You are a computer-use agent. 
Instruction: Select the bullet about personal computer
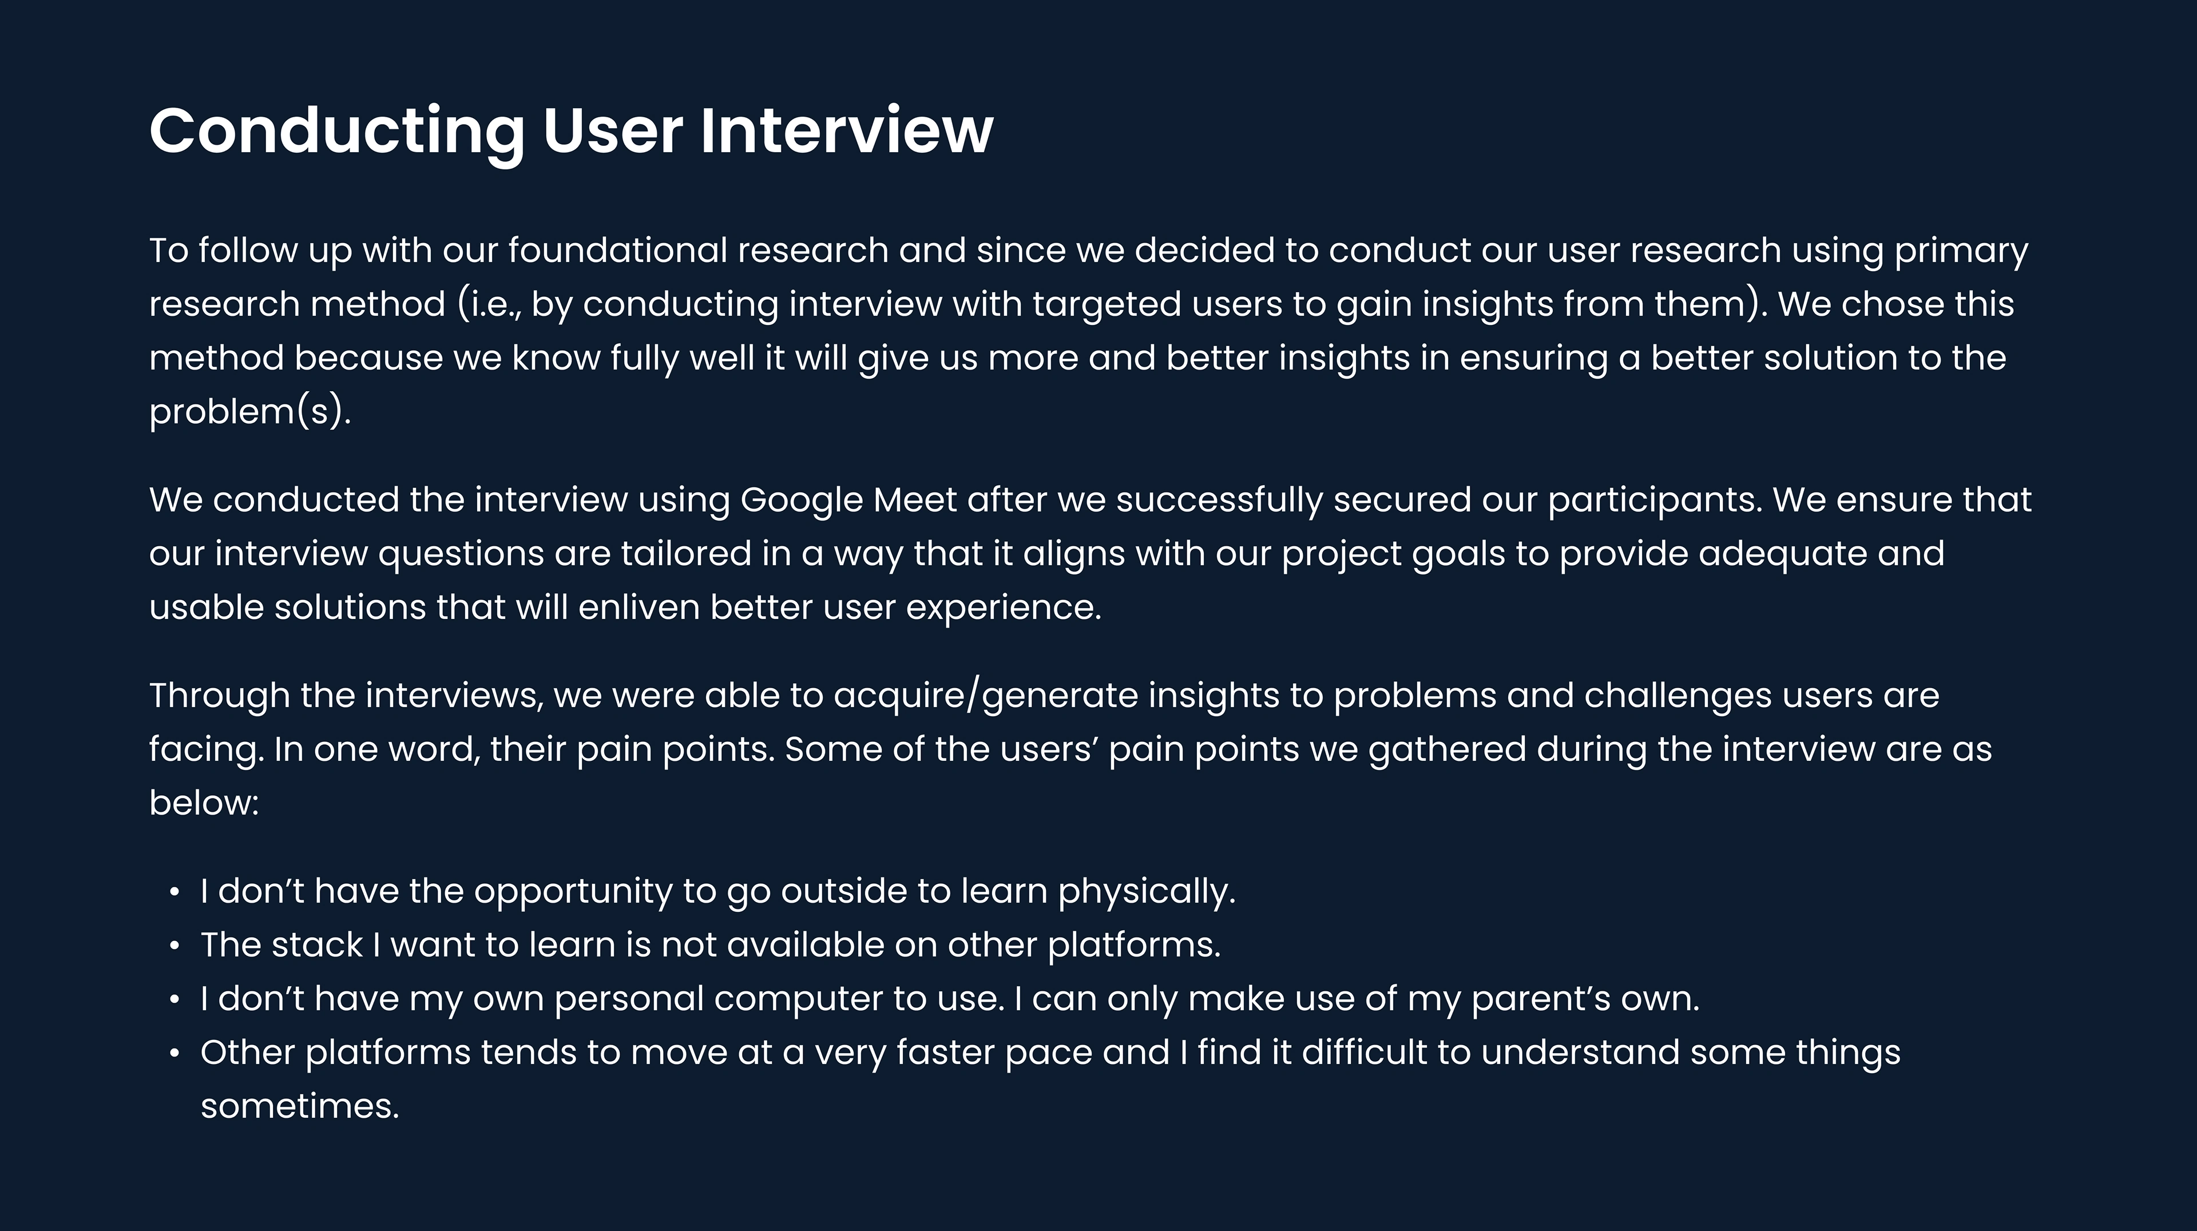coord(949,998)
